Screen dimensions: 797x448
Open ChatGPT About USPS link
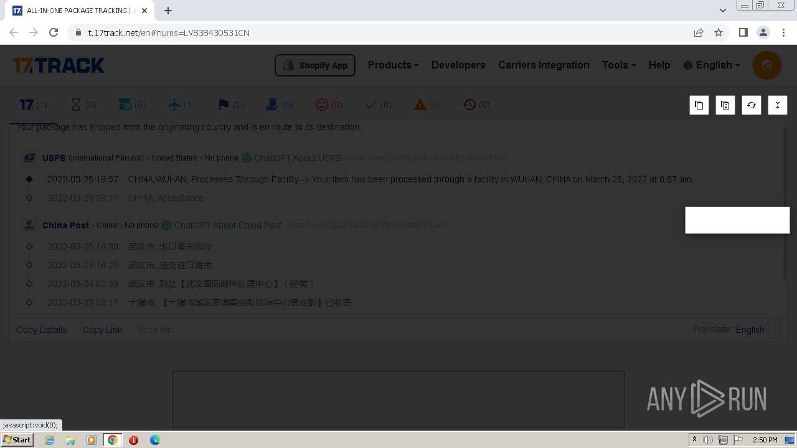click(x=291, y=158)
